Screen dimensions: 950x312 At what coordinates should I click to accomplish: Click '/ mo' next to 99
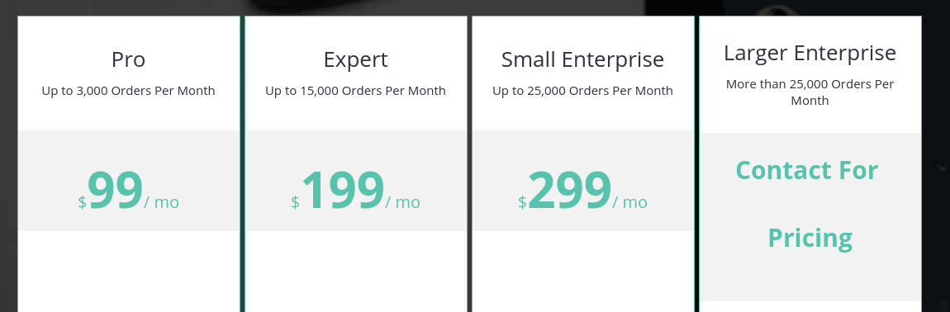pos(162,202)
